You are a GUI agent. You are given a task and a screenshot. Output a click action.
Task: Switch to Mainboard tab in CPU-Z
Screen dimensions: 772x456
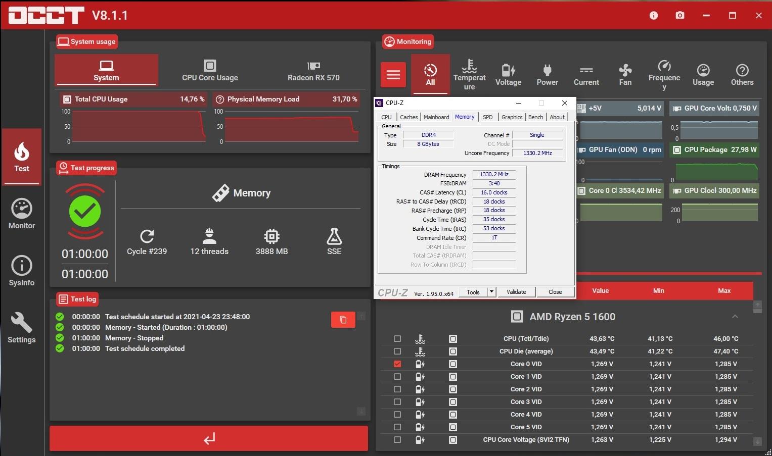coord(436,117)
